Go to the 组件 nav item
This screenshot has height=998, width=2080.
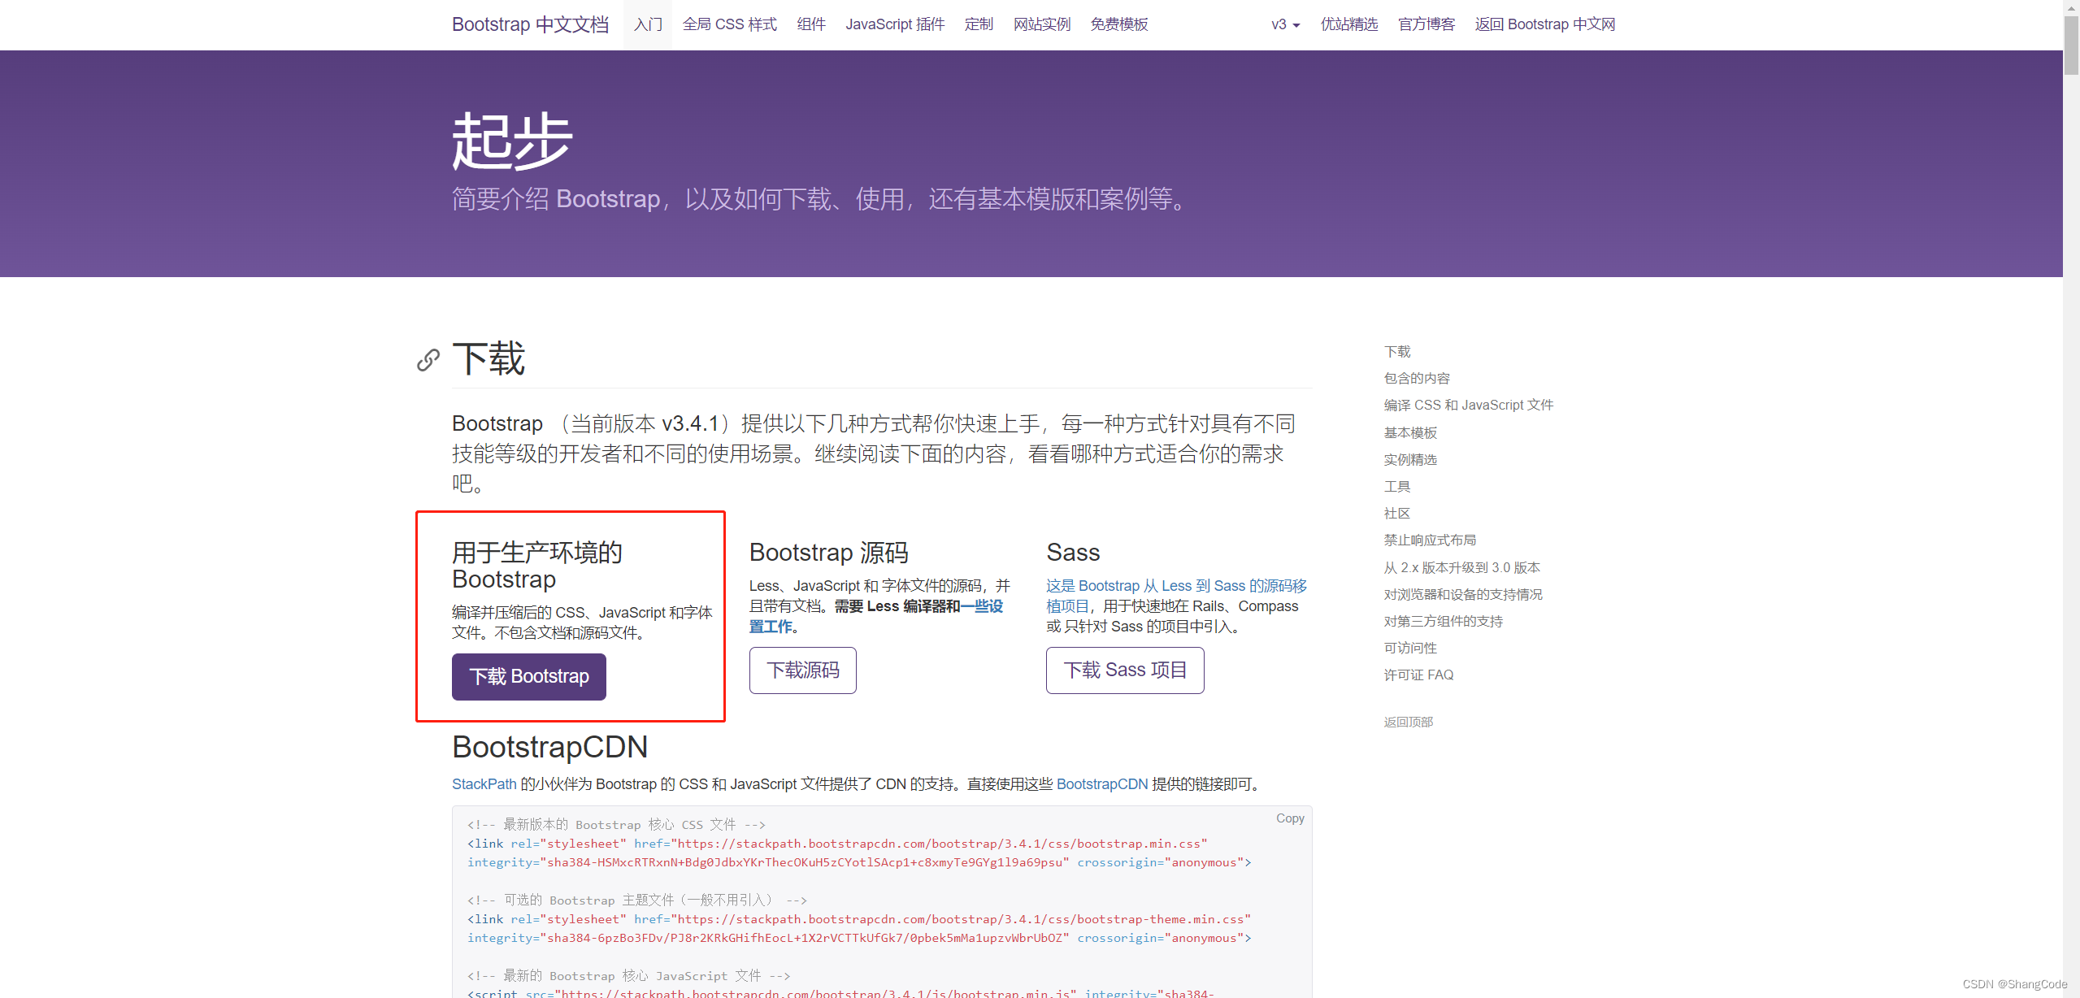click(811, 24)
